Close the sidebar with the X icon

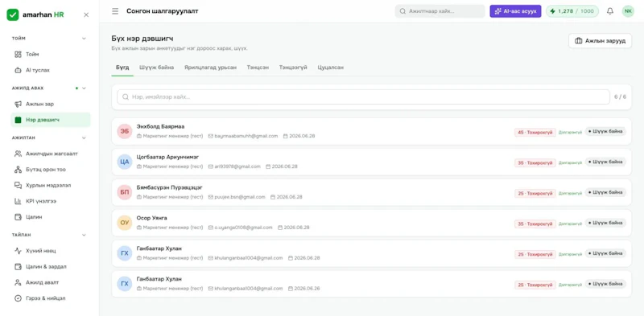[86, 14]
